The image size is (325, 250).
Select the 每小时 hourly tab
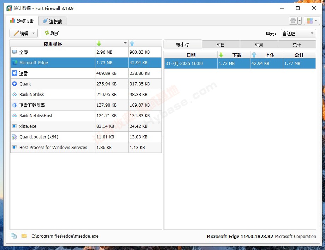click(183, 44)
